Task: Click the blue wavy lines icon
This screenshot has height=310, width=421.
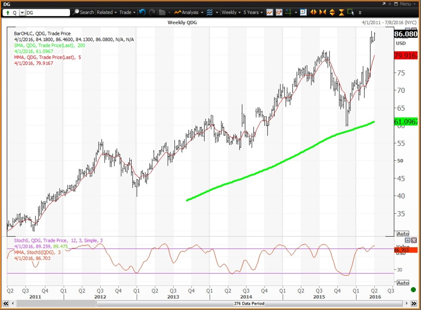Action: click(x=210, y=12)
